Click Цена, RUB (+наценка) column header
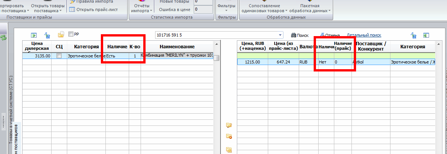This screenshot has height=154, width=447. [x=252, y=46]
